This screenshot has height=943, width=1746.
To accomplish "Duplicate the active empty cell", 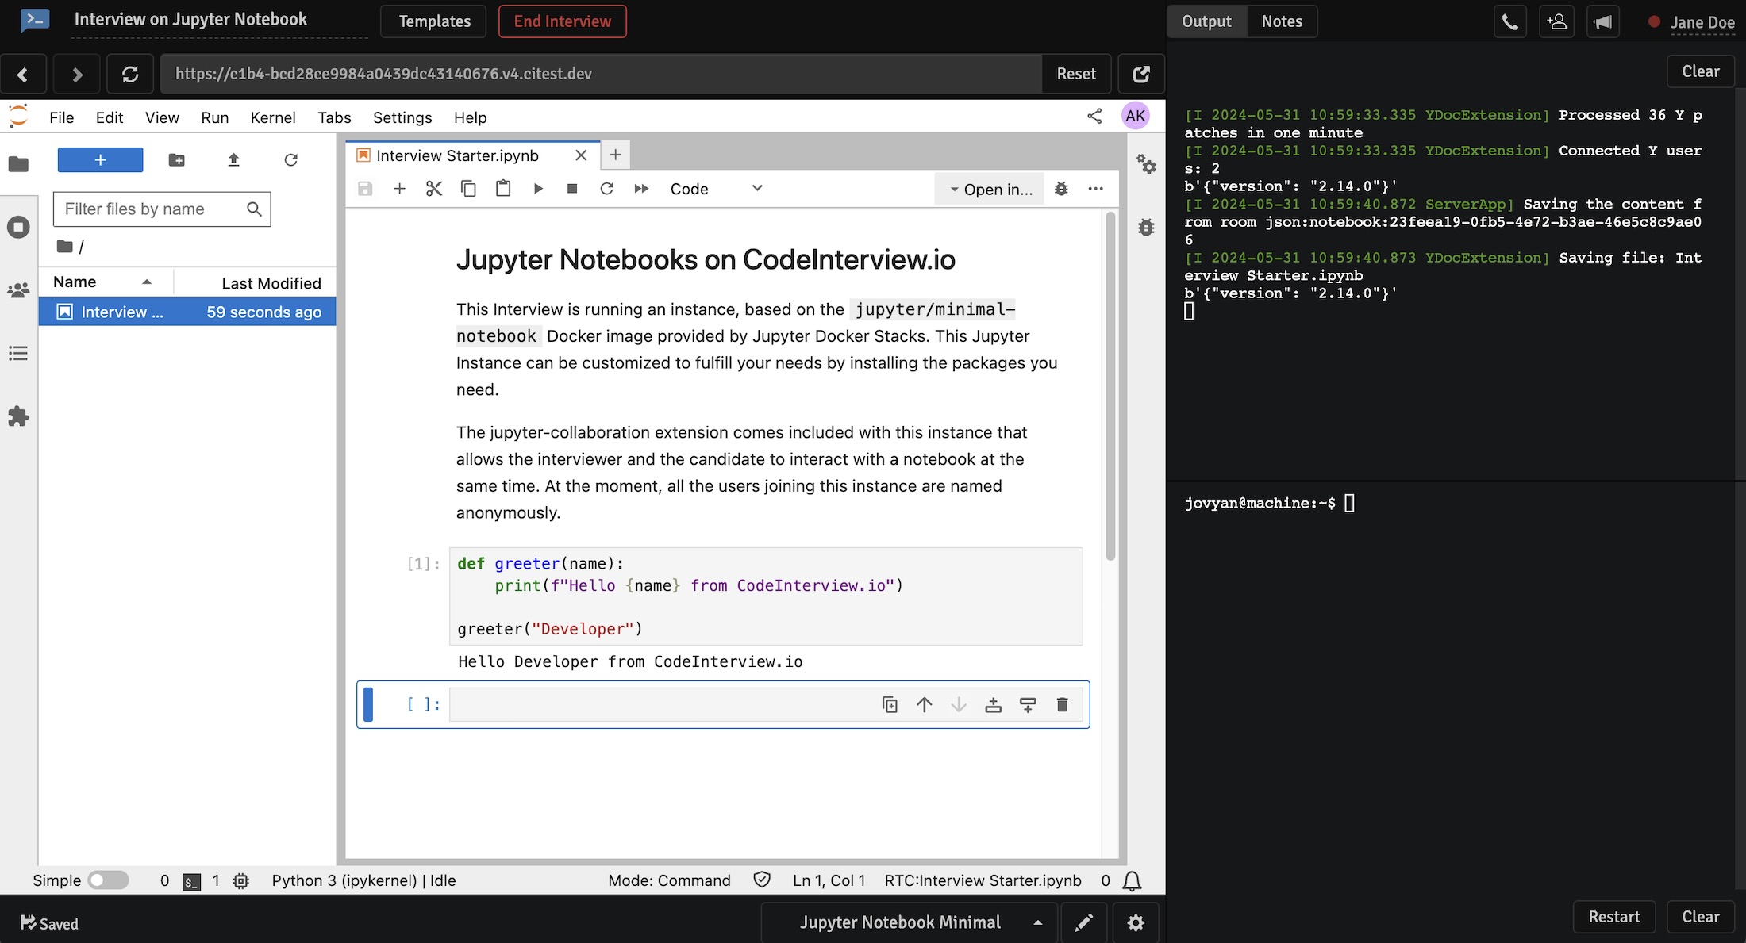I will point(890,704).
